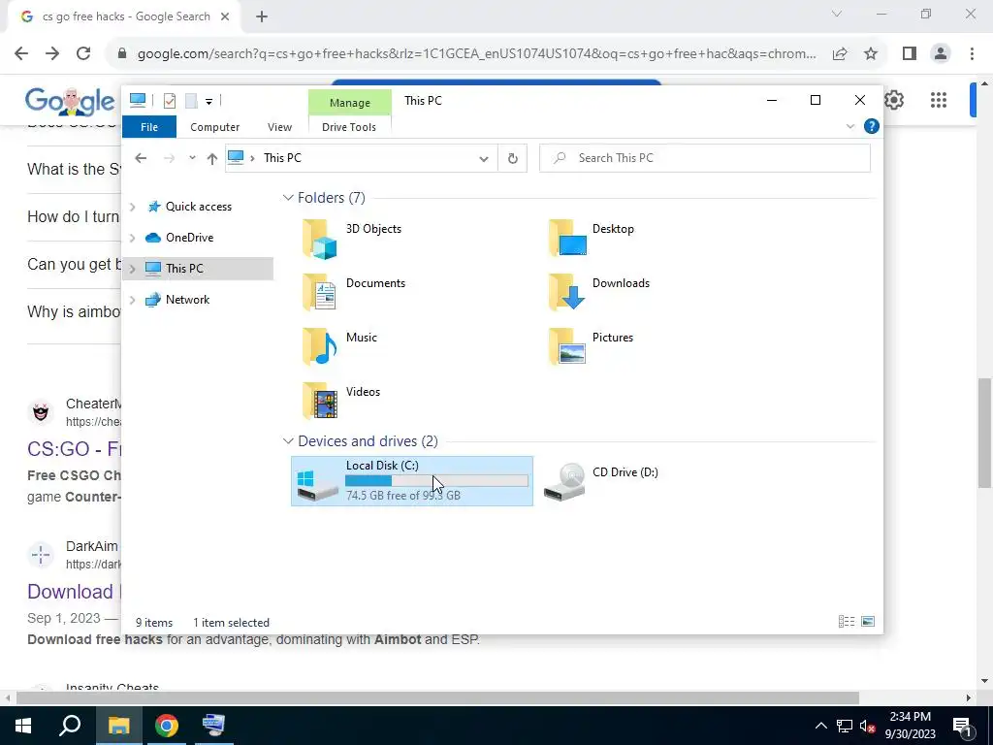Click the Chrome horizontal scrollbar
Screen dimensions: 993x745
pos(437,697)
